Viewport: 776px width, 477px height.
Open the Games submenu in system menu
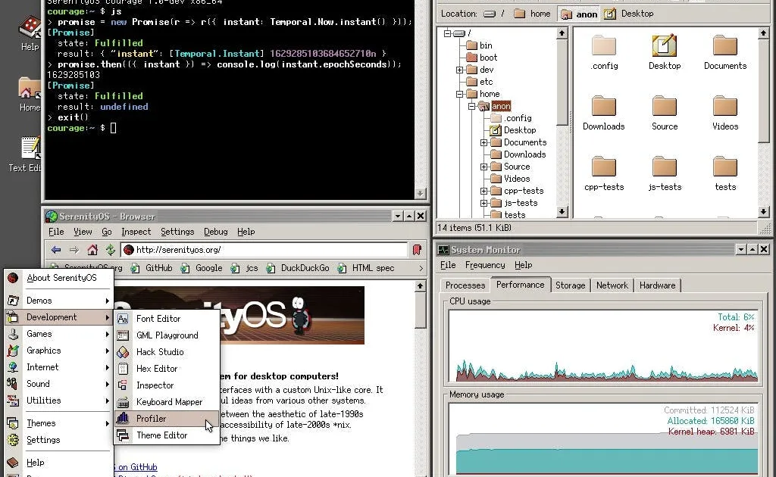coord(58,334)
